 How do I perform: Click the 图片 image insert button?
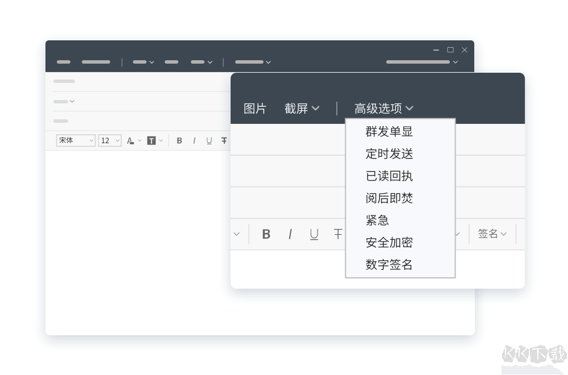[x=254, y=108]
